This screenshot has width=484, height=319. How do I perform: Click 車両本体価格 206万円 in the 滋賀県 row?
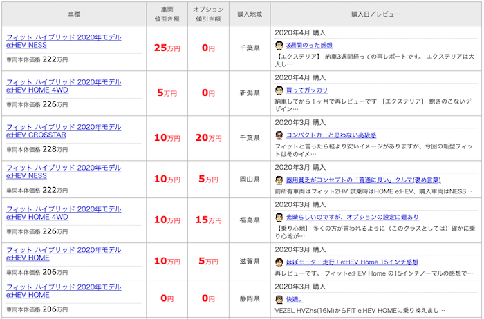37,272
